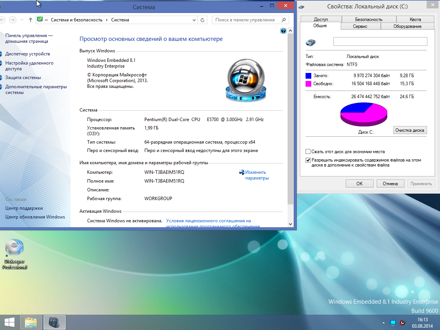Open 'Дополнительные параметры системы' link
440x330 pixels.
pos(36,89)
